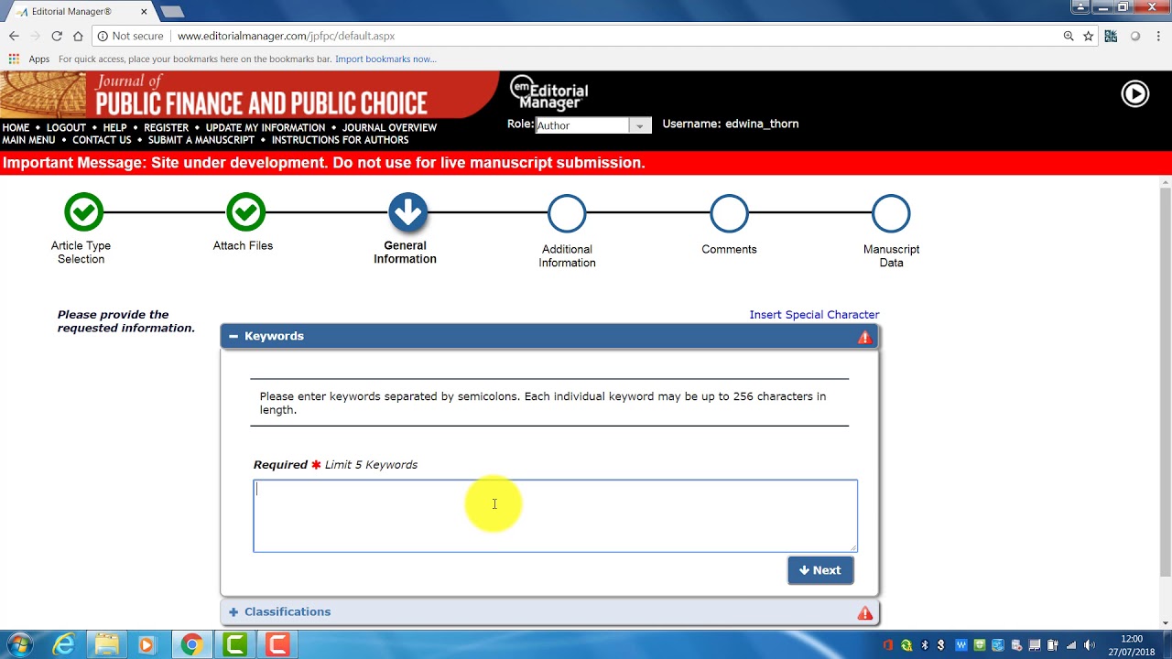Click the General Information step arrow circle
The image size is (1172, 659).
407,212
